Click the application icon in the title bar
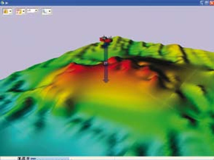Image resolution: width=214 pixels, height=160 pixels. pyautogui.click(x=2, y=3)
